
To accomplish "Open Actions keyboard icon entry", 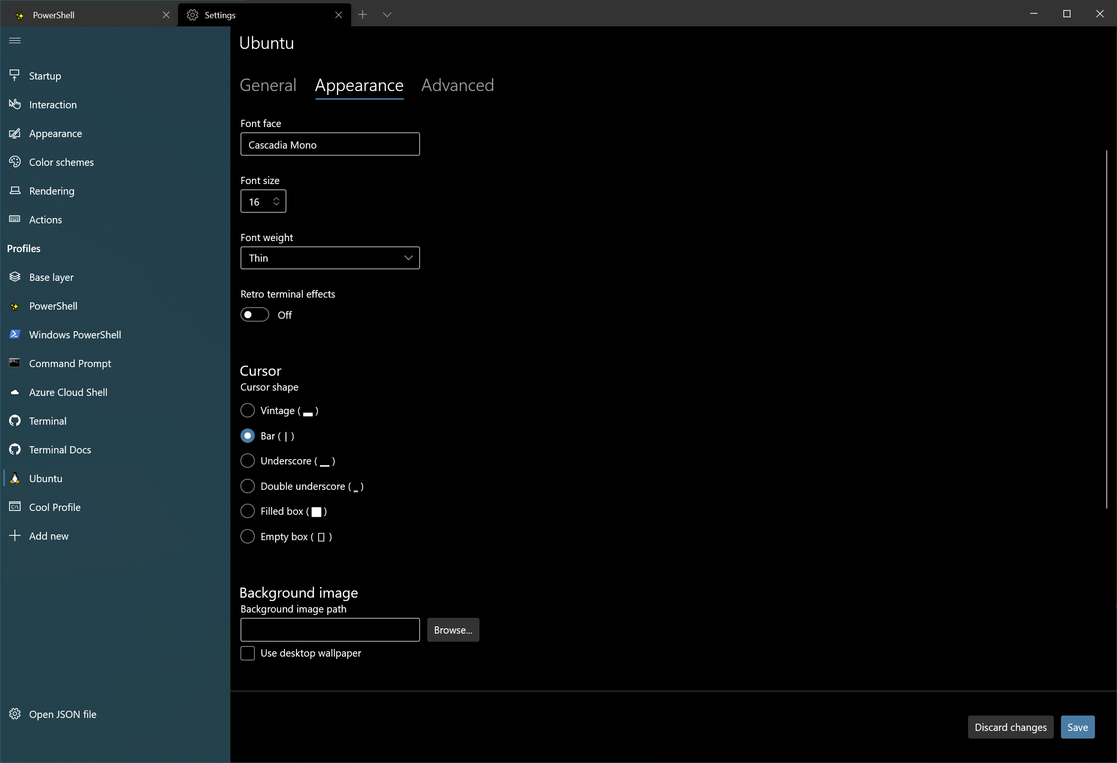I will point(15,219).
